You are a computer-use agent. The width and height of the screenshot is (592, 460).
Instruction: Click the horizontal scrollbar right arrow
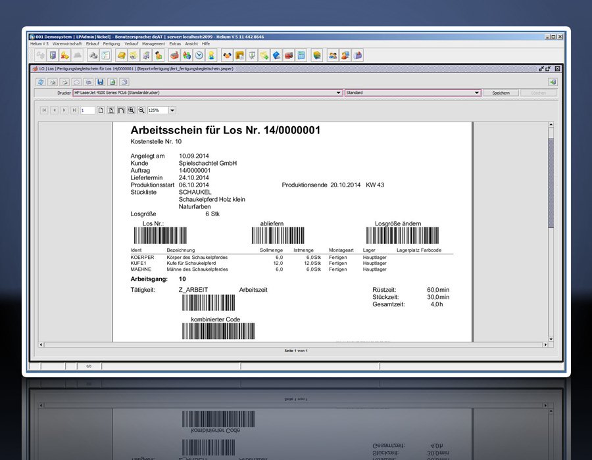coord(545,344)
